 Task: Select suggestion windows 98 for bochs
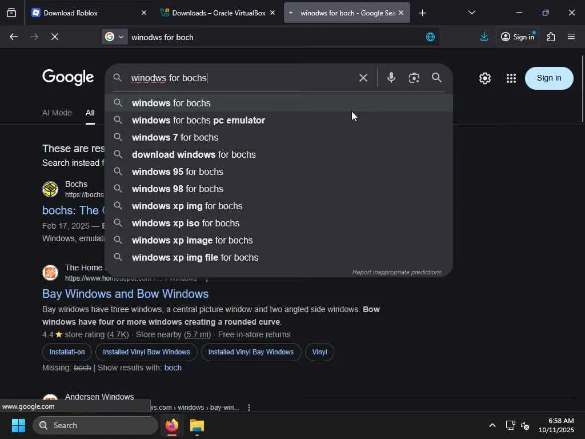coord(279,189)
